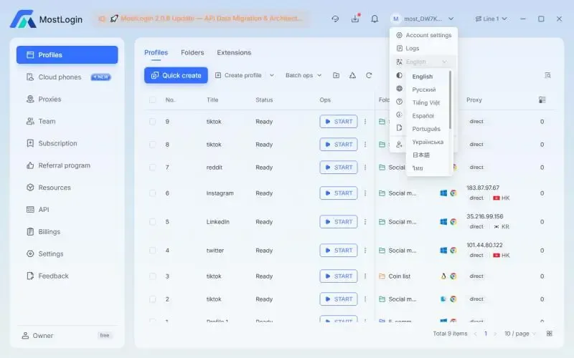Click the customer support headset icon

[335, 19]
